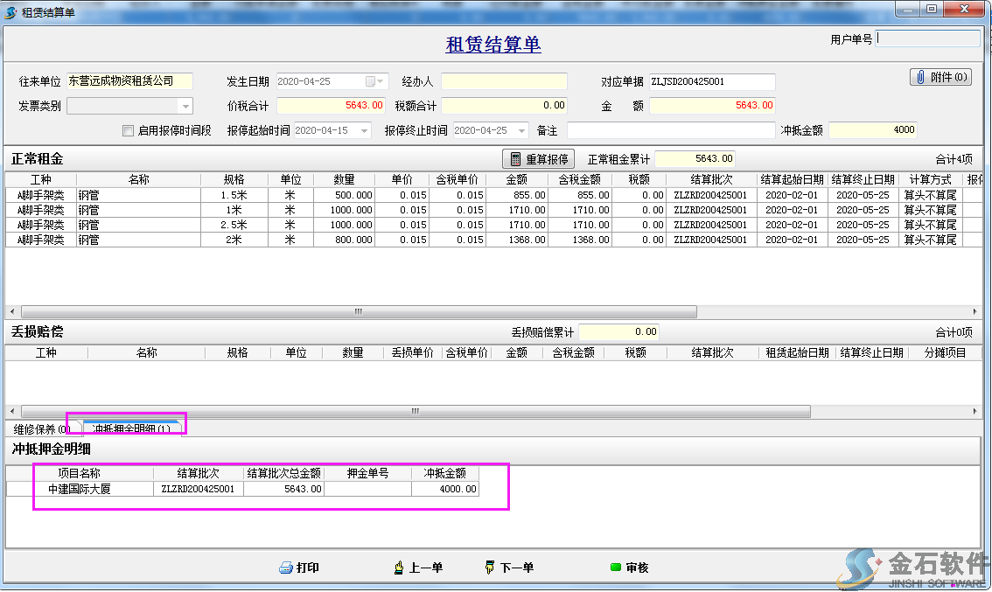Click the printer icon for 打印
Screen dimensions: 992x592
coord(285,568)
